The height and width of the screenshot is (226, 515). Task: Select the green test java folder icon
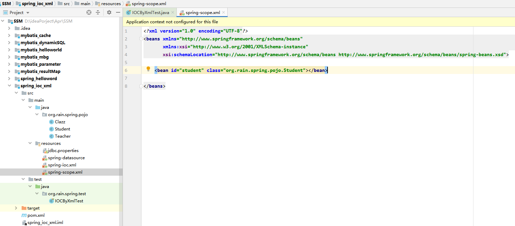point(38,187)
